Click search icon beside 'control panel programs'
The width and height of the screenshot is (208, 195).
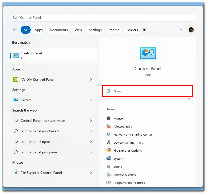(x=16, y=152)
